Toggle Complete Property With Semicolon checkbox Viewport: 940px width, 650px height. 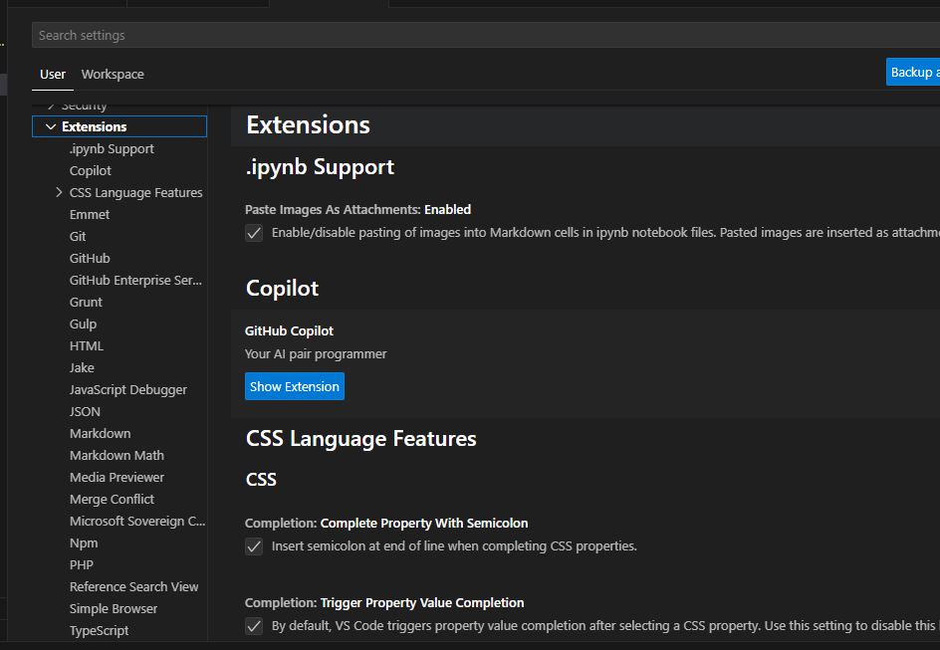point(254,546)
